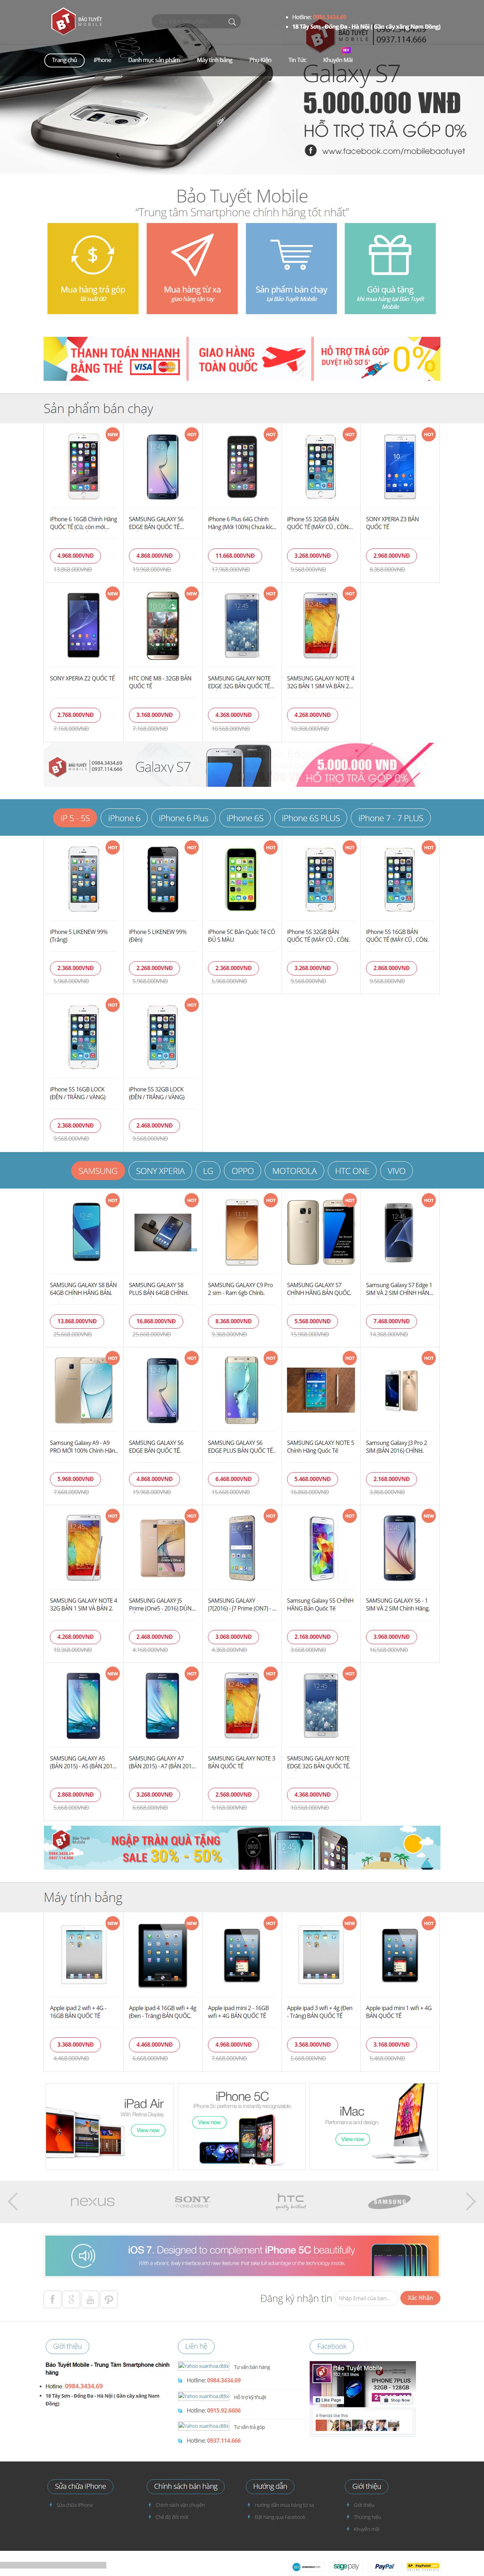The height and width of the screenshot is (2576, 484).
Task: Click the search magnifier icon in header
Action: pos(232,21)
